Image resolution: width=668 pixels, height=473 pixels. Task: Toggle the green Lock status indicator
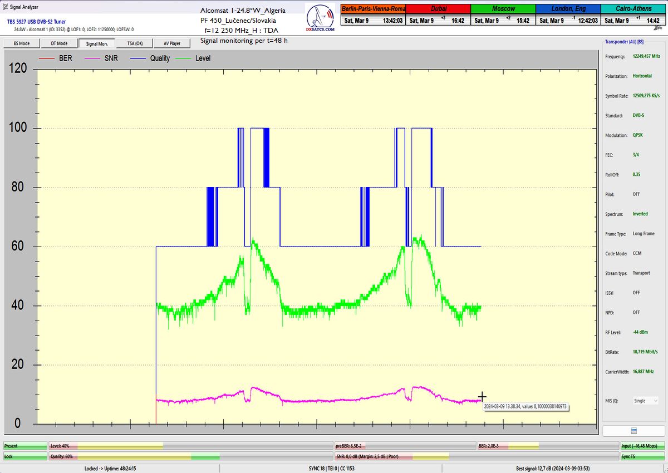(x=25, y=456)
